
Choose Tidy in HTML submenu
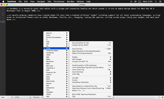point(91,97)
